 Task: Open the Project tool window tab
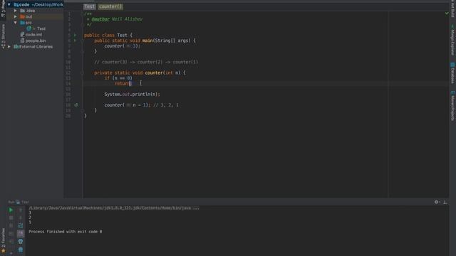pos(3,9)
